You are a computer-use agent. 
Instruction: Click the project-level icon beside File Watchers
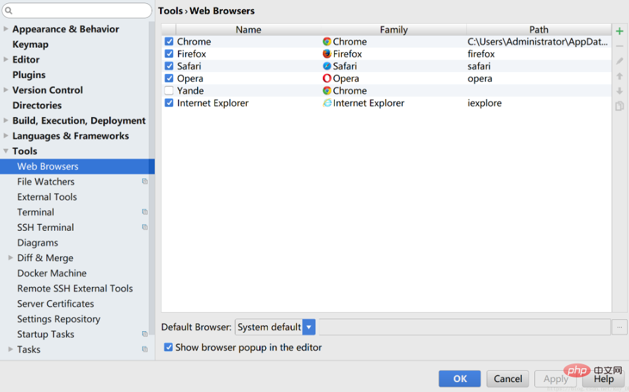coord(145,182)
